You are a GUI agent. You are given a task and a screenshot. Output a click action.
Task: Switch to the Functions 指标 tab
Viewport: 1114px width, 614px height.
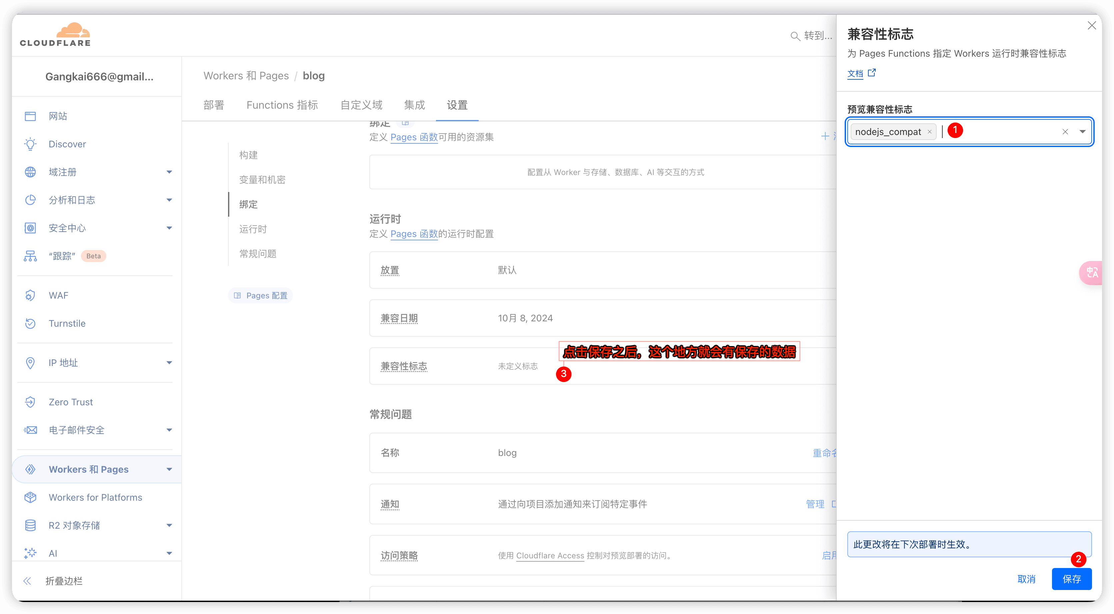[x=283, y=105]
